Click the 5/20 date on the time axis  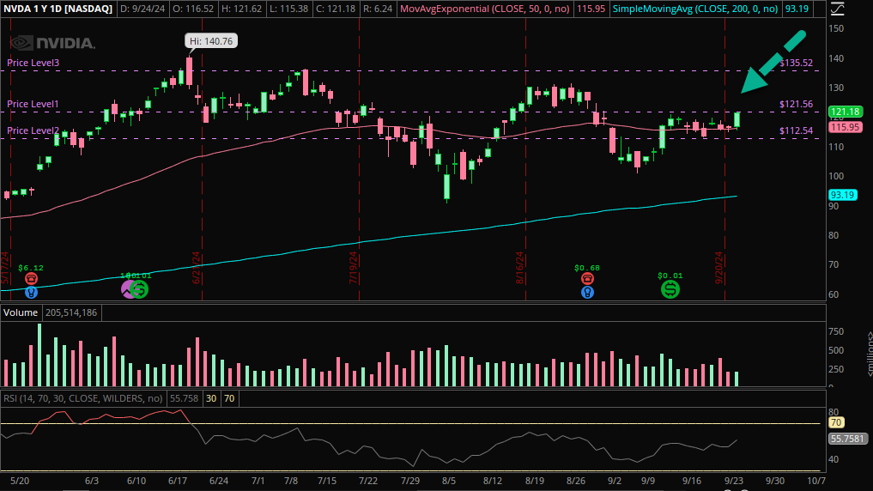[20, 481]
